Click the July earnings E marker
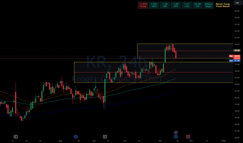The height and width of the screenshot is (143, 243). click(16, 137)
